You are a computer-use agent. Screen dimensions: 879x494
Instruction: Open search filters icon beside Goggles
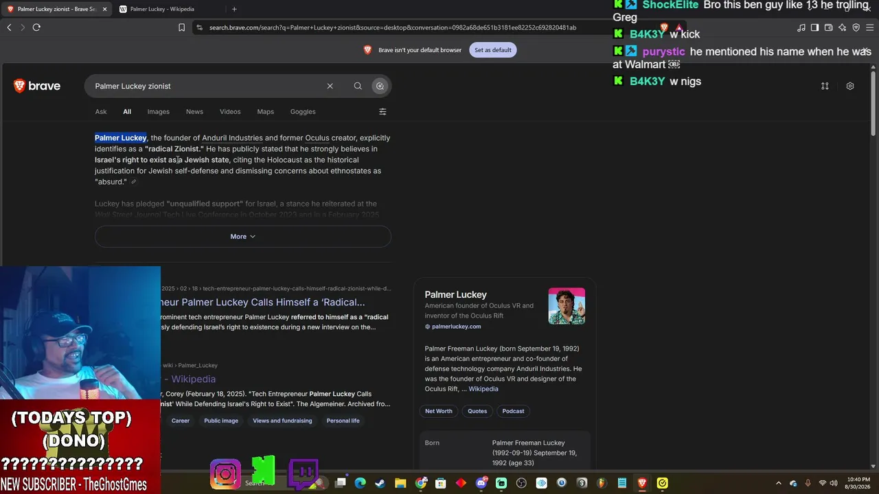click(x=383, y=112)
